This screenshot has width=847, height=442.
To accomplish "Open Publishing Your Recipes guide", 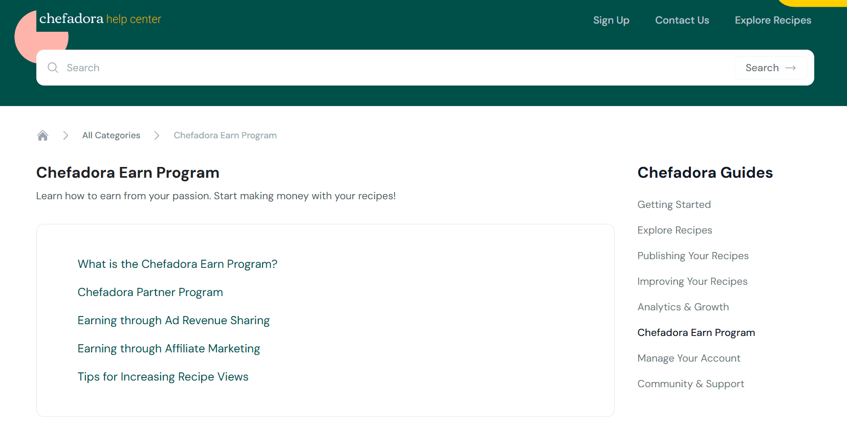I will (692, 256).
